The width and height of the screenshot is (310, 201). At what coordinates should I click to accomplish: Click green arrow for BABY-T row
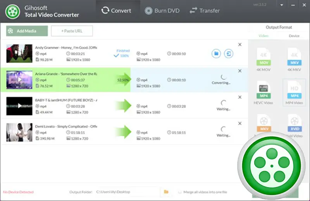(123, 106)
